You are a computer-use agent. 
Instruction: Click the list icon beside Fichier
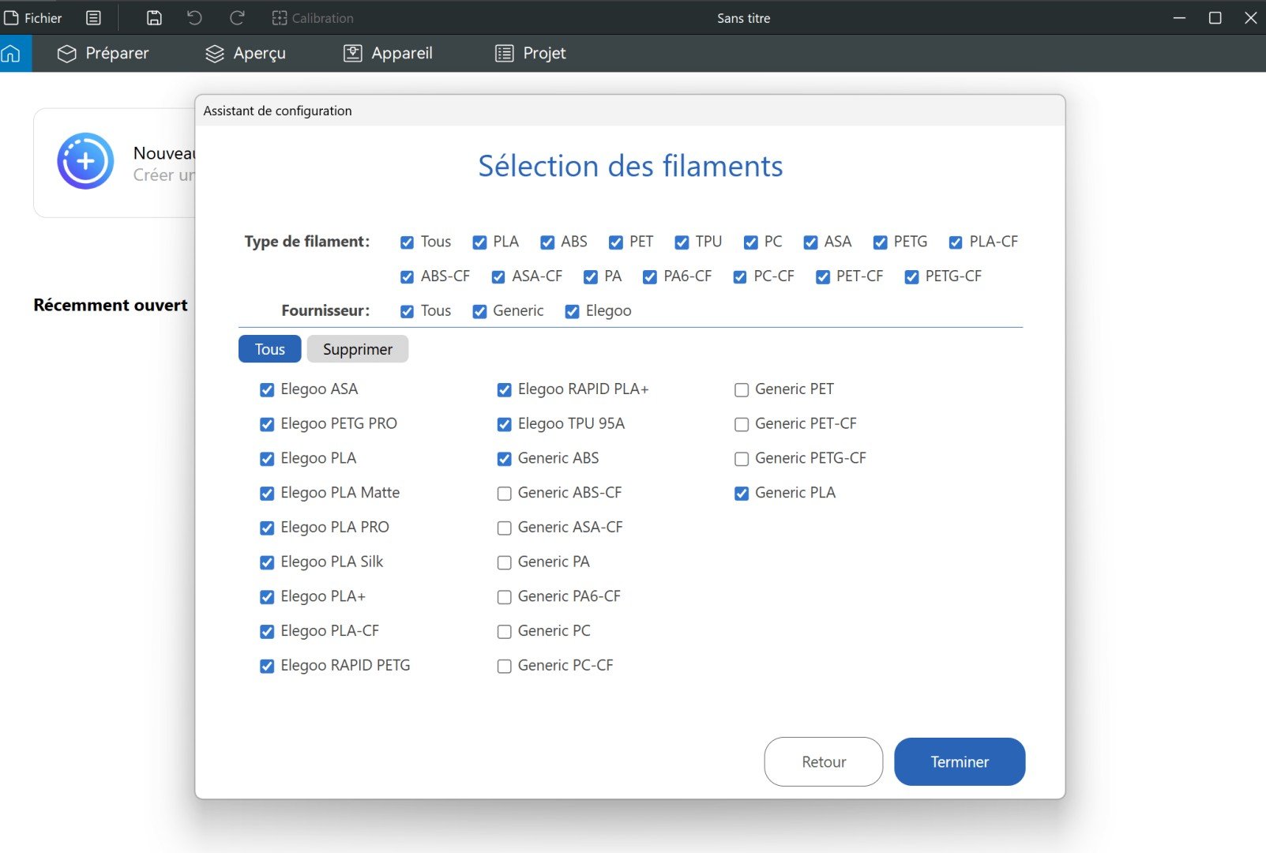tap(93, 17)
